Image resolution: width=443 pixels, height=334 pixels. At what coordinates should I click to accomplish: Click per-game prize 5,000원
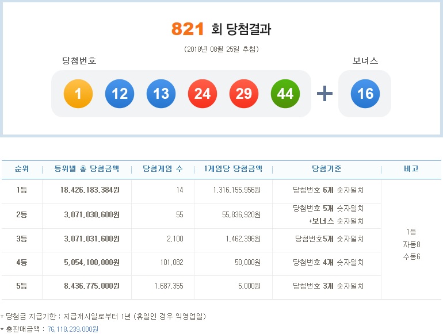tap(250, 286)
